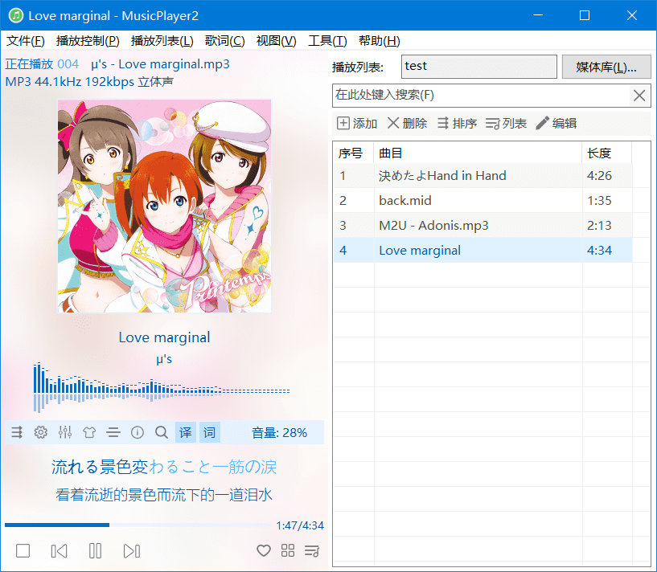Click the 曲目 column header
Viewport: 657px width, 572px height.
(478, 153)
